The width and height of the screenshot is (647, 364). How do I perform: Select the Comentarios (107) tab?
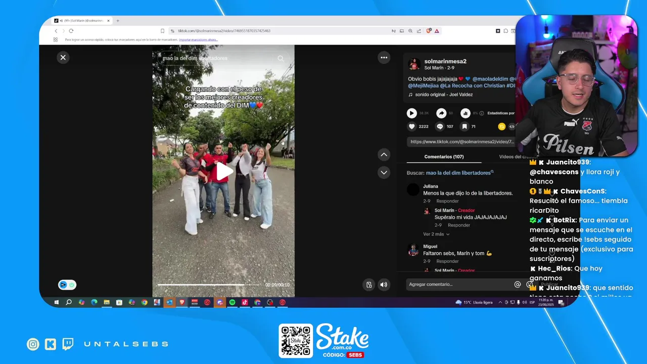coord(444,157)
